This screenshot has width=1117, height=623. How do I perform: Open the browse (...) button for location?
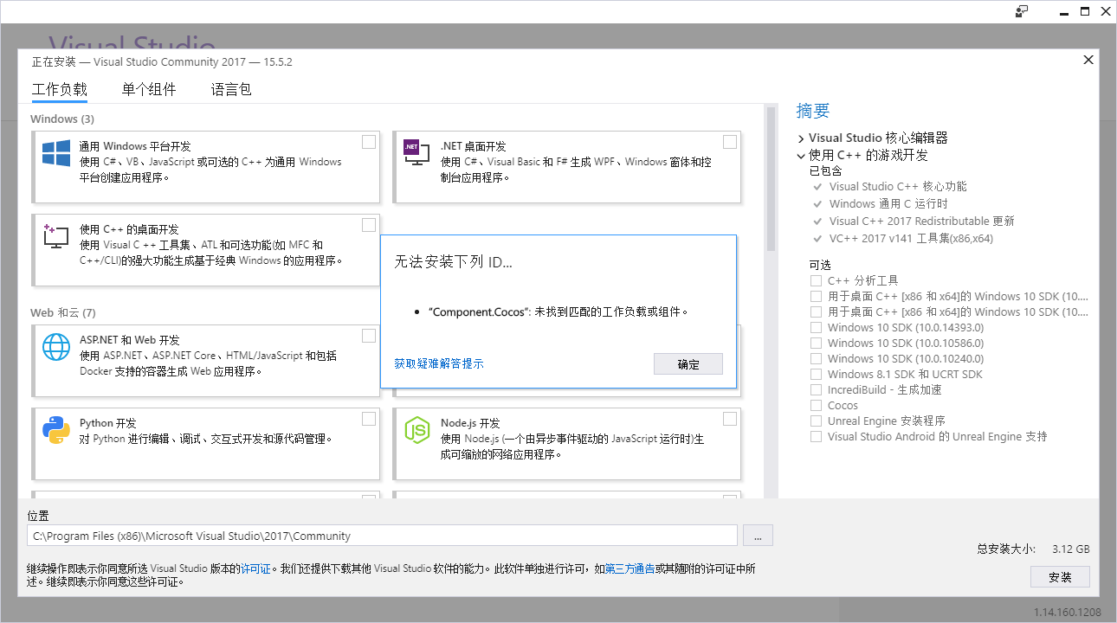pyautogui.click(x=758, y=536)
